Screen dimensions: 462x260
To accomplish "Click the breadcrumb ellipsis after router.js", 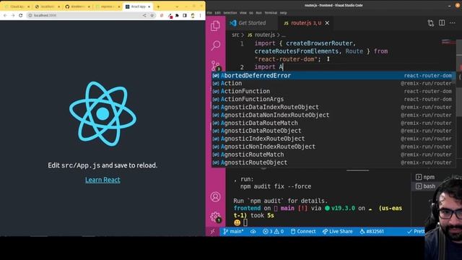I will click(x=284, y=35).
